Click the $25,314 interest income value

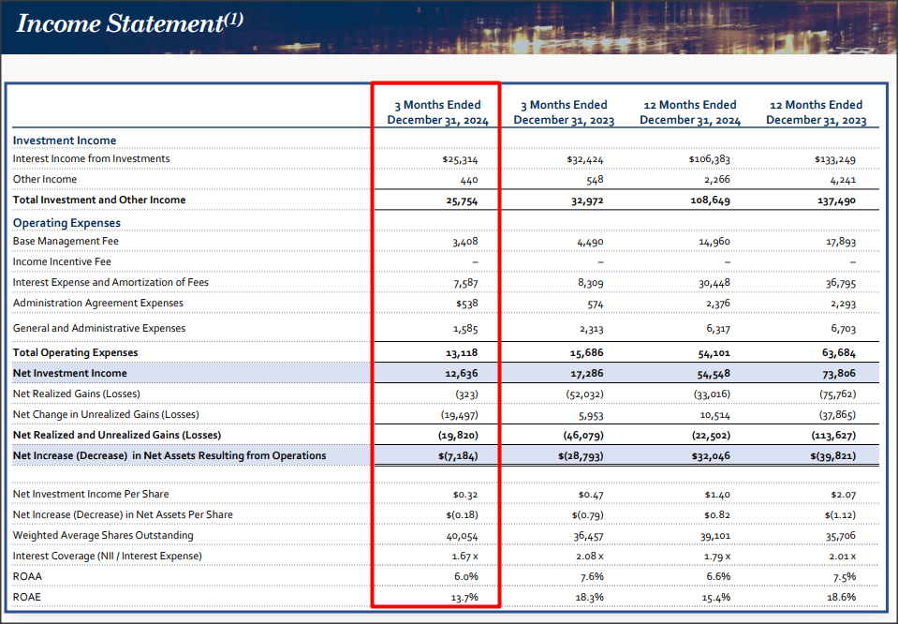(x=464, y=158)
